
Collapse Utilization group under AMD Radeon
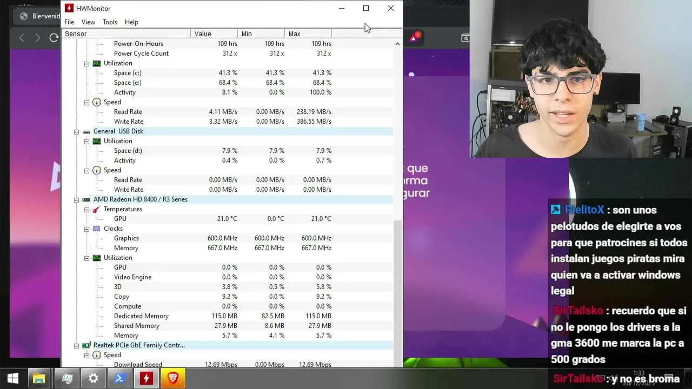point(86,258)
